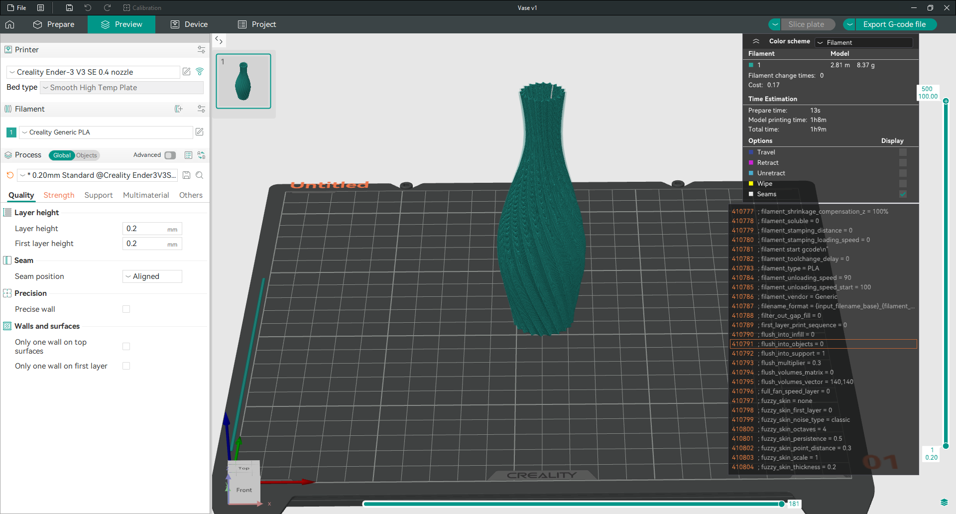Open the Others settings tab
The image size is (956, 514).
[x=191, y=195]
